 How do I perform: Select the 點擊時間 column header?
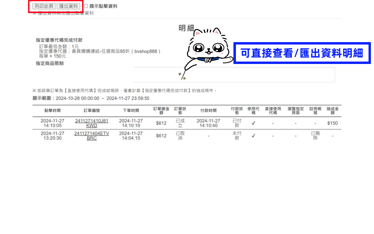tap(53, 111)
